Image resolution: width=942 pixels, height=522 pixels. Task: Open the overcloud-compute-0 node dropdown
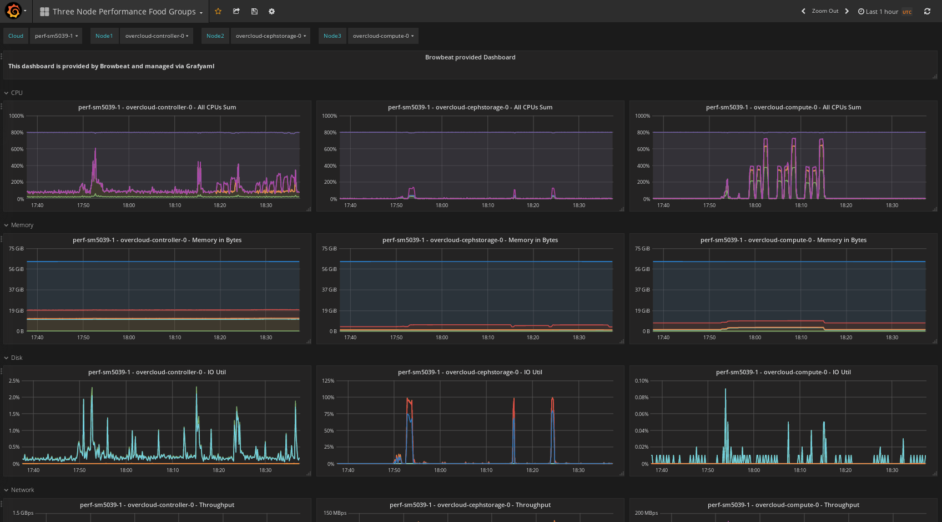tap(383, 36)
